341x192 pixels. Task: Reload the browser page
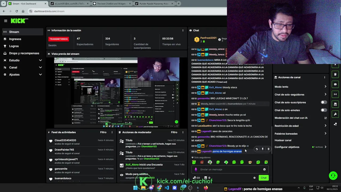(x=17, y=11)
